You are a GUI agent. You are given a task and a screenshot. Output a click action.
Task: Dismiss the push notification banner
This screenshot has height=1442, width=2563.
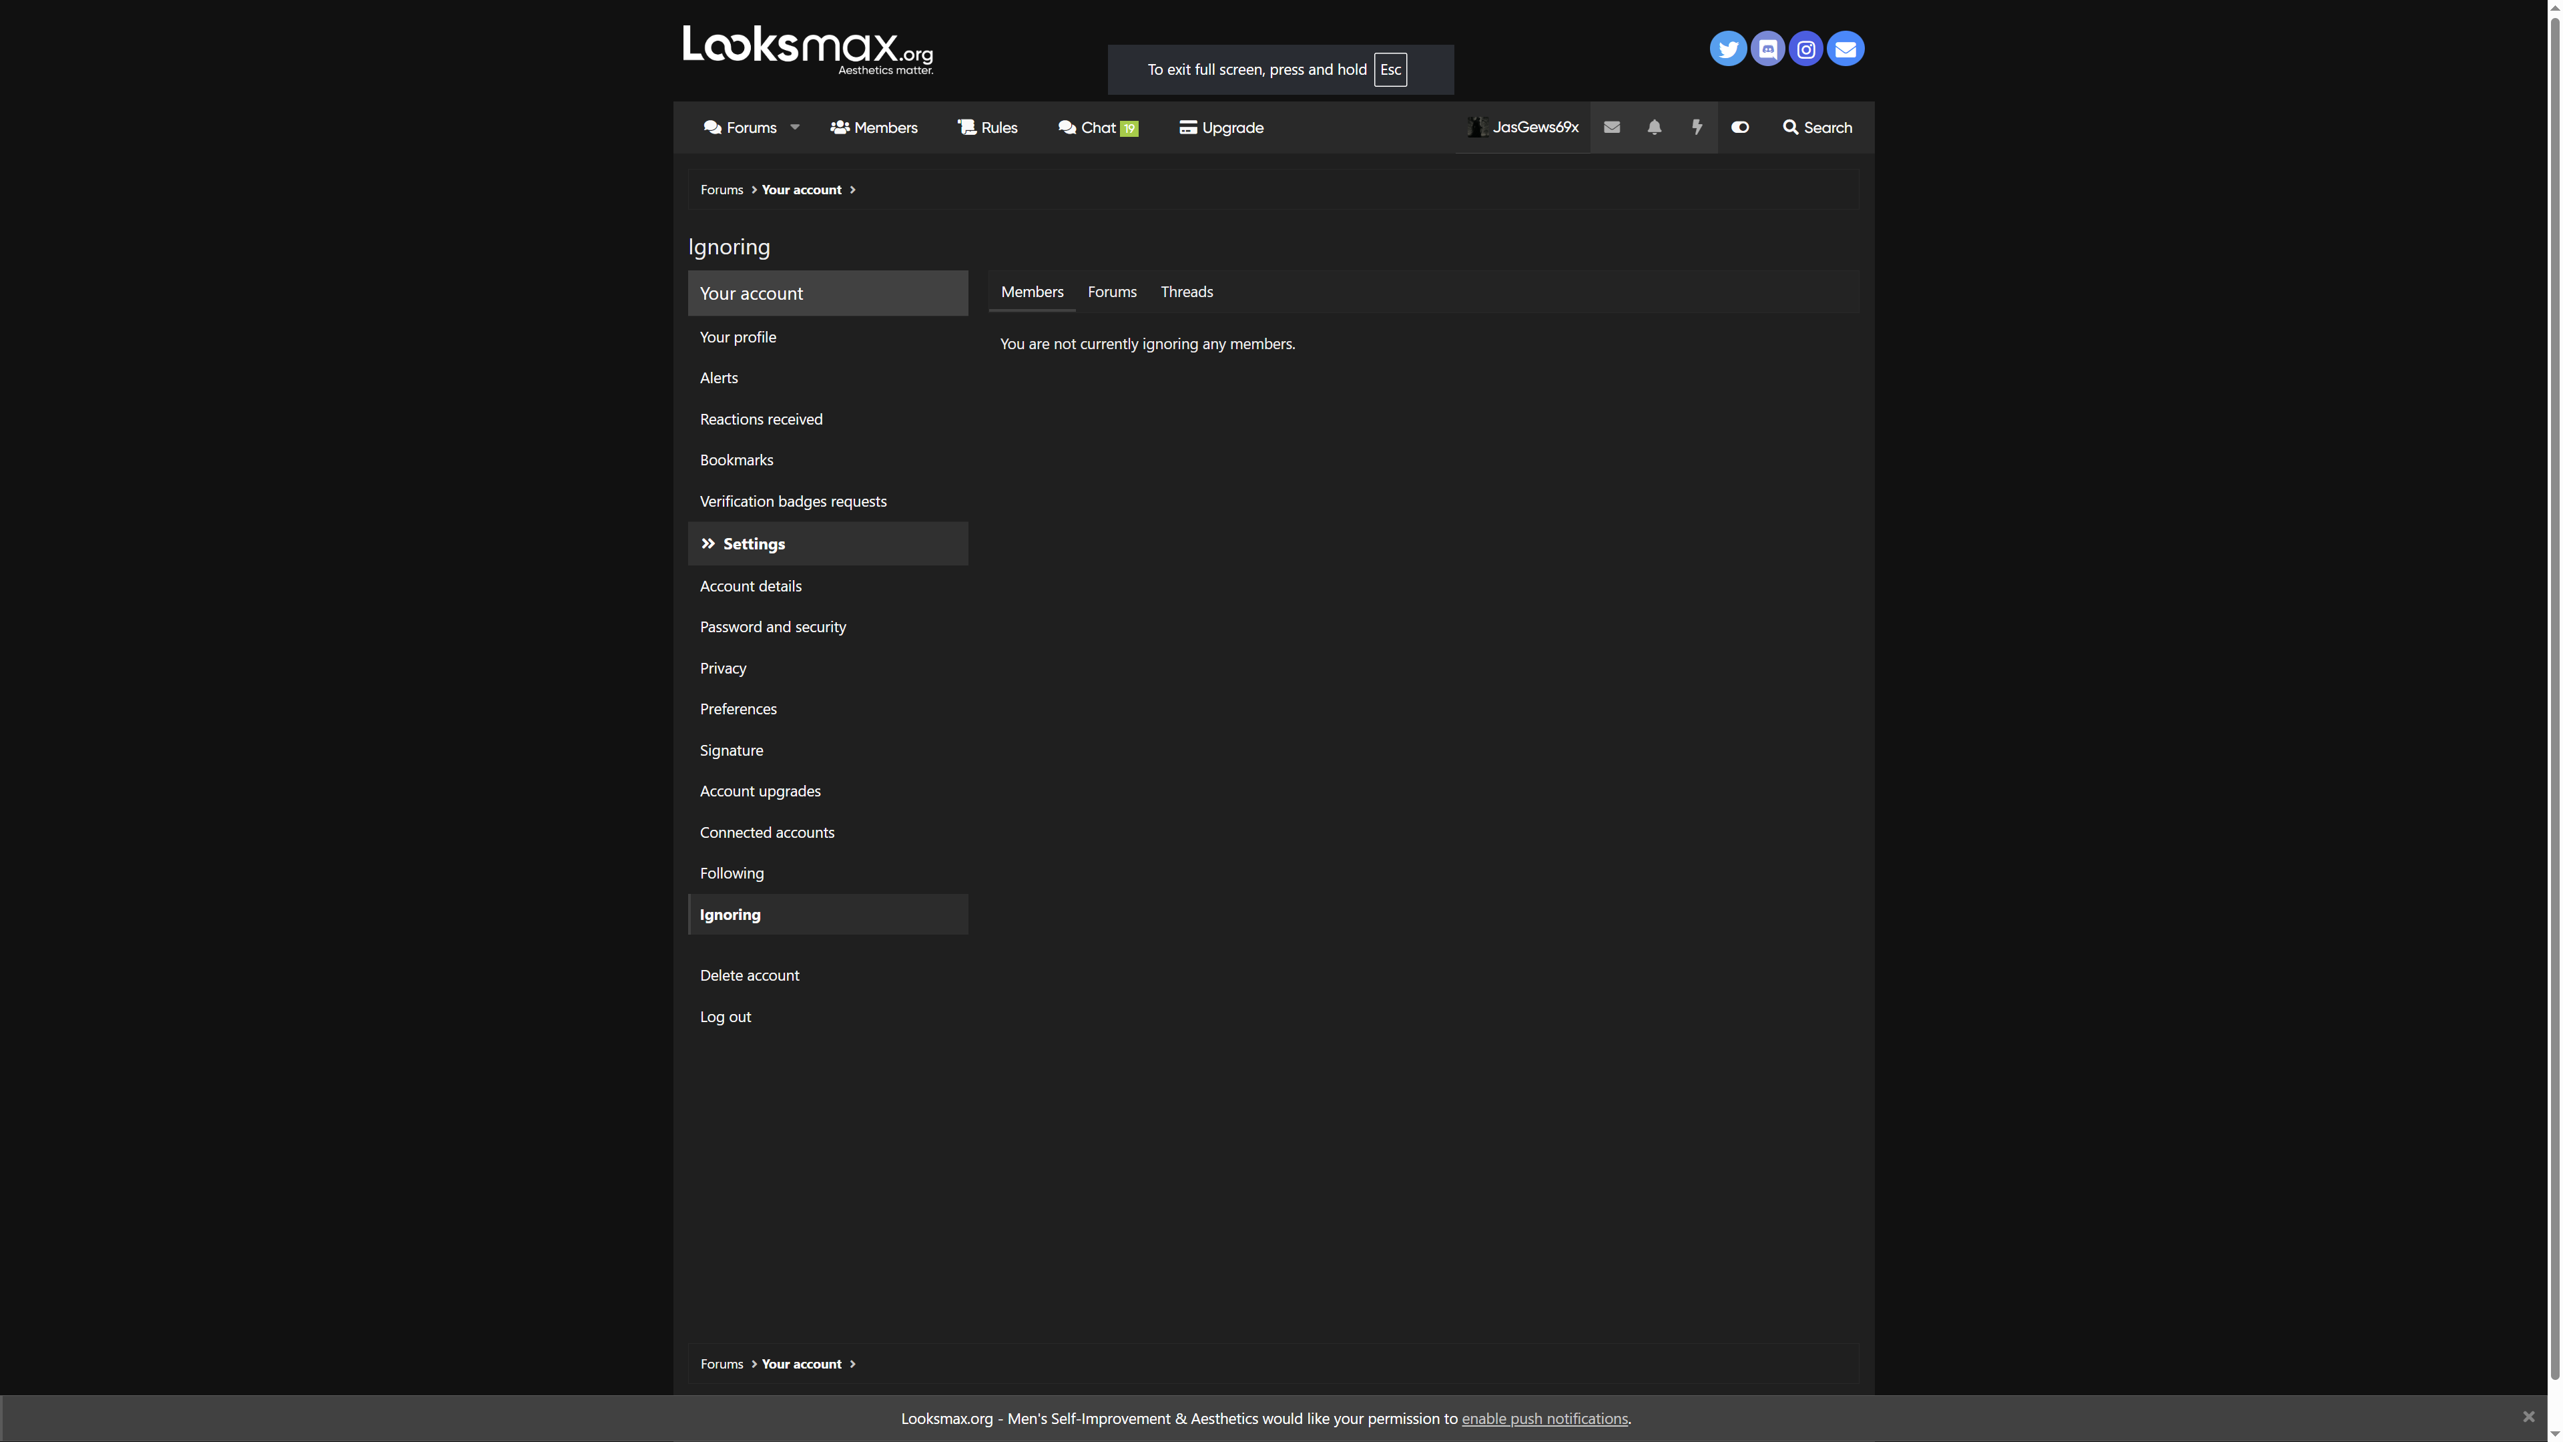tap(2528, 1416)
